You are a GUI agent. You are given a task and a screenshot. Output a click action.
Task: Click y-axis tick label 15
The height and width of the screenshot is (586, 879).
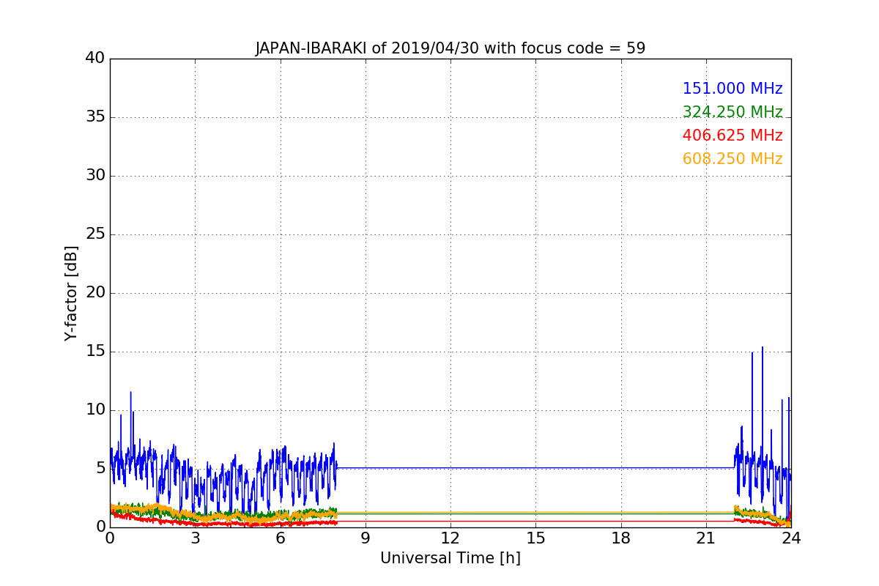pyautogui.click(x=95, y=351)
